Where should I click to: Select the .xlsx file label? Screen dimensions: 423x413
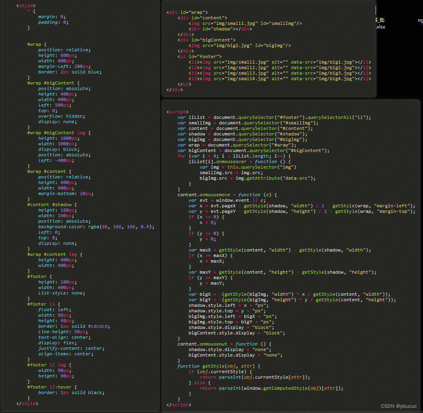pos(380,27)
